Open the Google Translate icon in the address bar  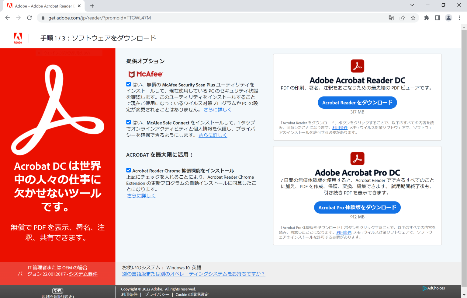pos(391,18)
